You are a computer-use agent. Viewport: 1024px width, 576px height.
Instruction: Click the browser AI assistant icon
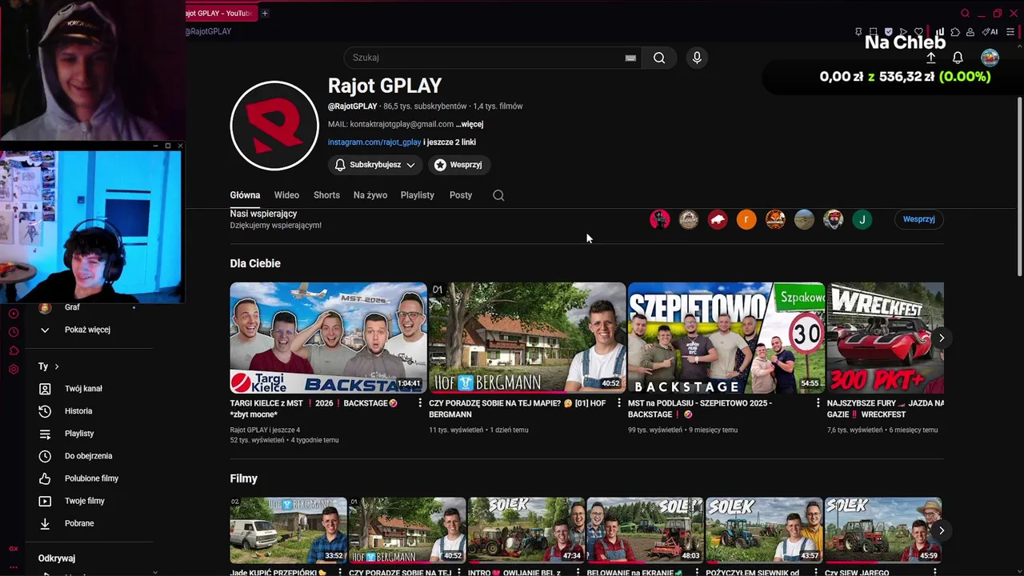990,32
